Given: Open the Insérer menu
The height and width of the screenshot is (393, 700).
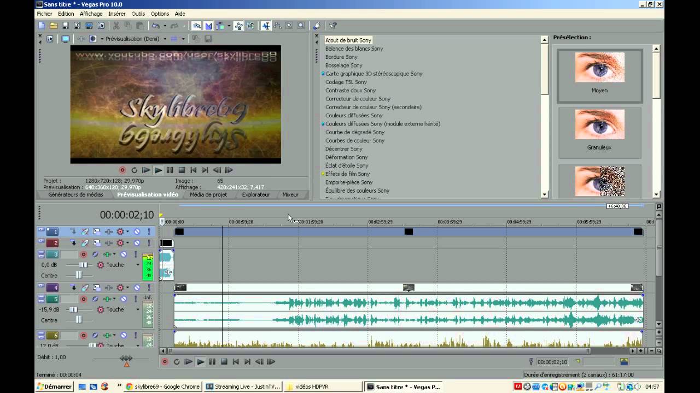Looking at the screenshot, I should tap(117, 14).
